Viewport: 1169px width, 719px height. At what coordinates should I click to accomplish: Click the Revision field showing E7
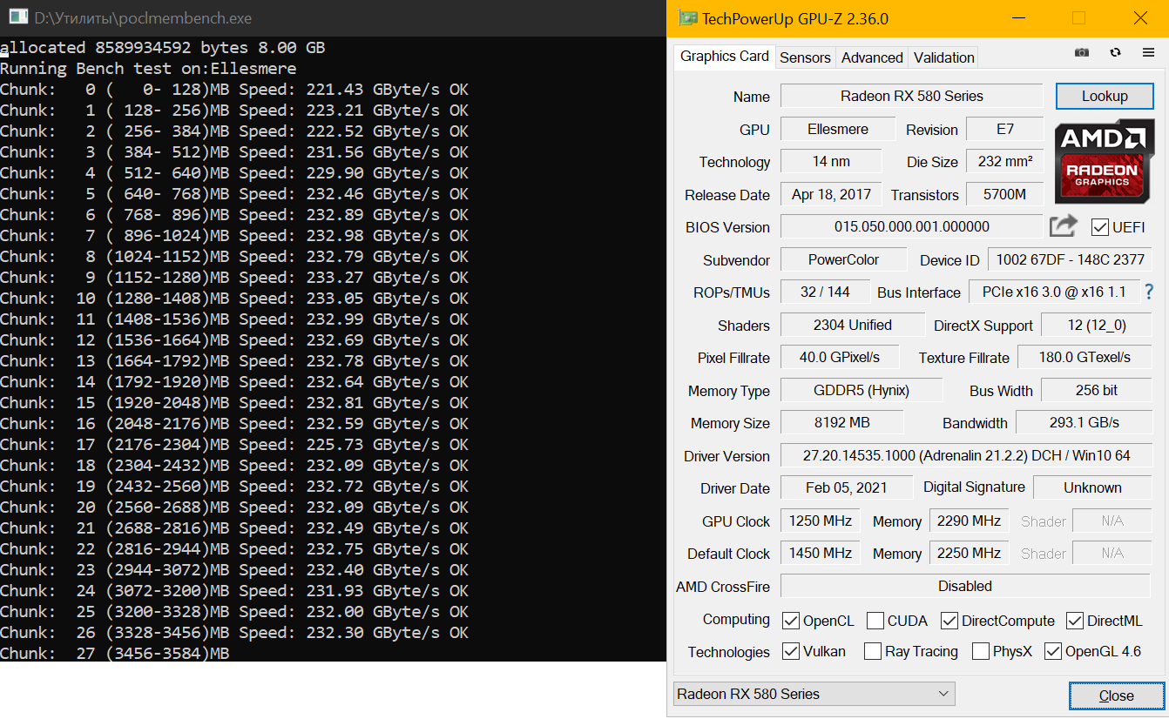pos(1005,129)
